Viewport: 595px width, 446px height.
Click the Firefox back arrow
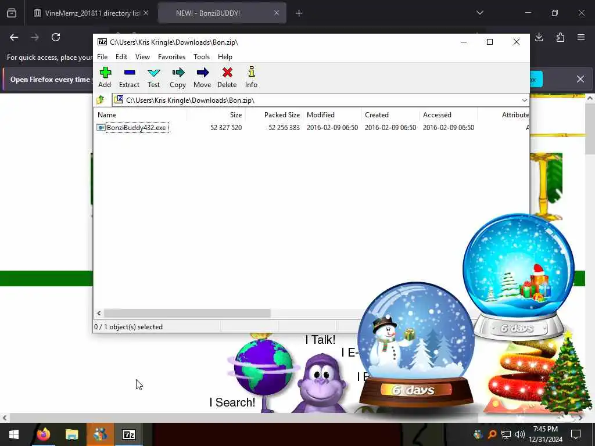(14, 37)
